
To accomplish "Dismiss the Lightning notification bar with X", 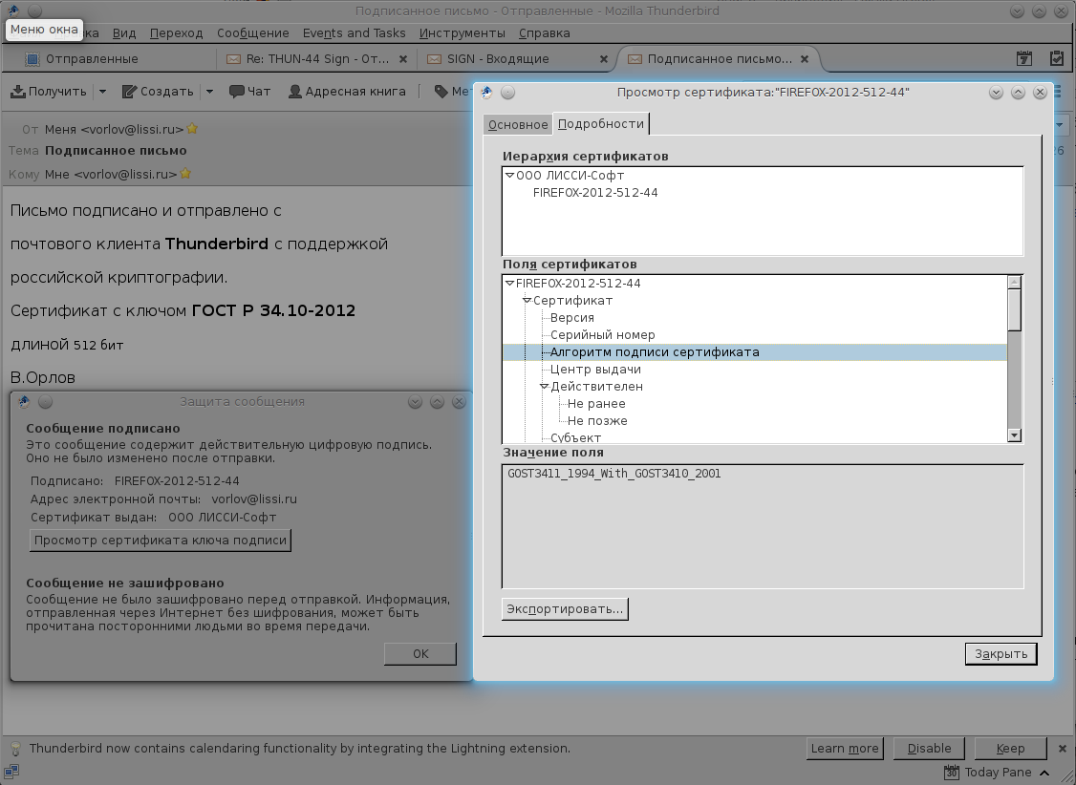I will click(x=1063, y=748).
